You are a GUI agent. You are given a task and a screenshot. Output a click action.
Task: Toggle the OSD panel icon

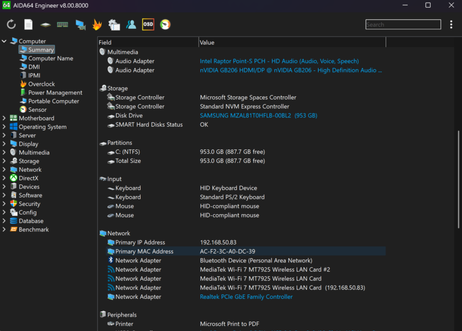click(x=148, y=24)
